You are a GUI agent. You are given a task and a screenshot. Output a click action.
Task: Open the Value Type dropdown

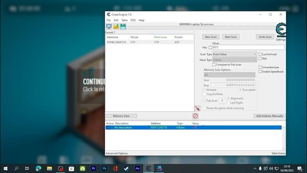click(x=235, y=60)
